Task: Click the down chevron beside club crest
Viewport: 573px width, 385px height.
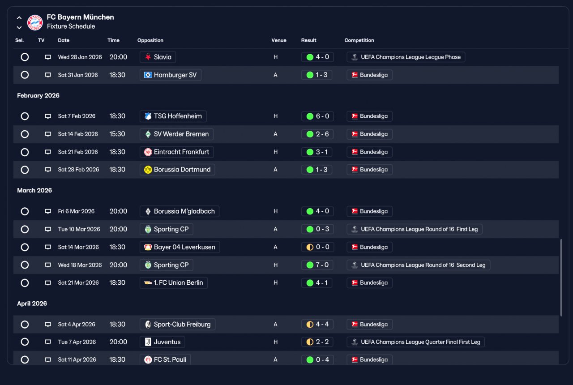Action: click(19, 27)
